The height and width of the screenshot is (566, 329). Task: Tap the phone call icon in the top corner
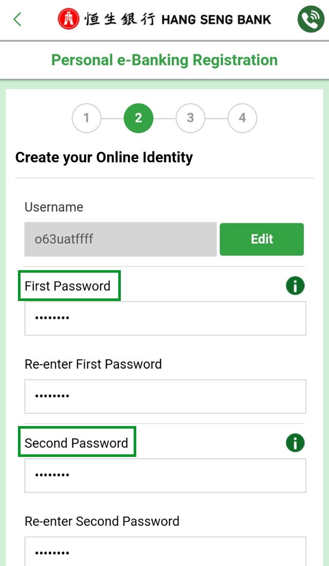[310, 19]
